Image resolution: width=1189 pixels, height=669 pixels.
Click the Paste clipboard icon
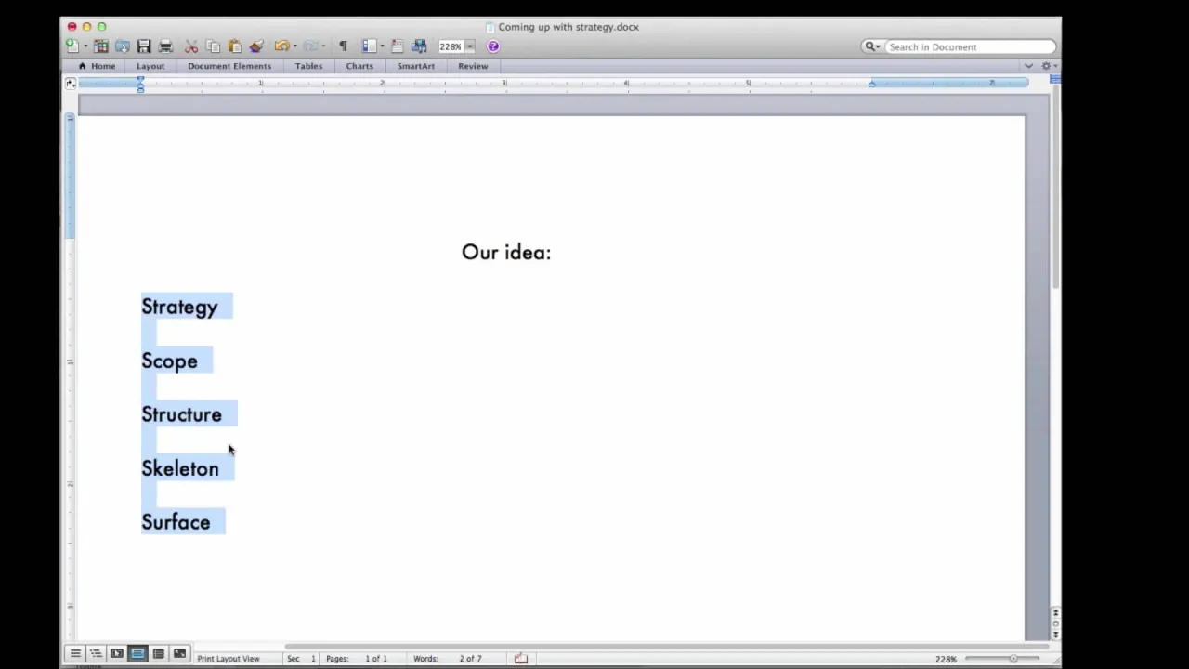pyautogui.click(x=234, y=46)
